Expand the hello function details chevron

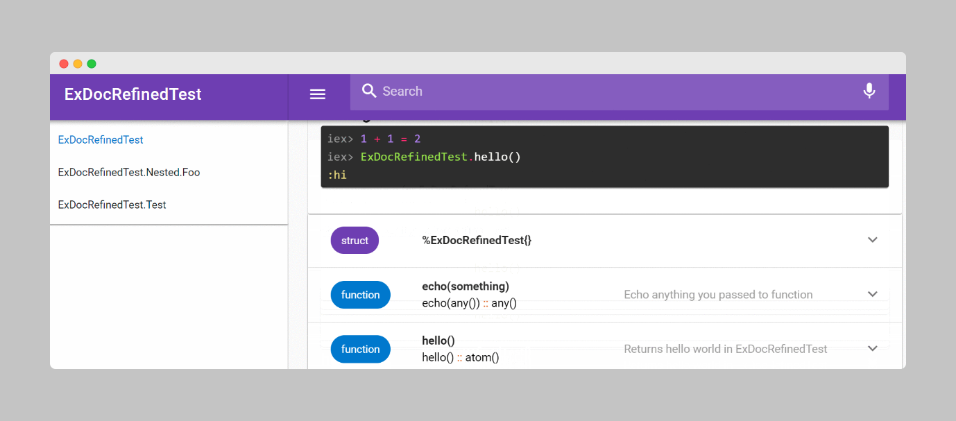[x=873, y=348]
